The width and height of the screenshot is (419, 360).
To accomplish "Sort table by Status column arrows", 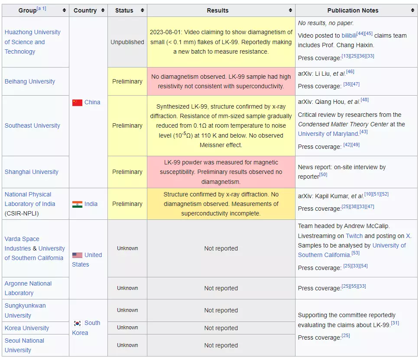I will click(x=142, y=10).
